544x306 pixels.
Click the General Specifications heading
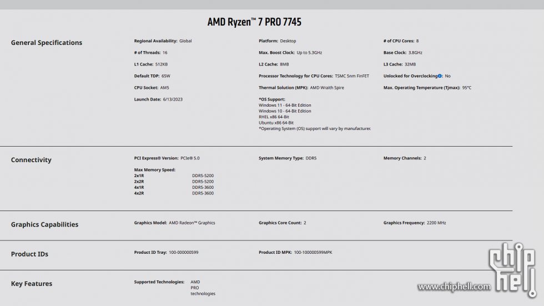point(47,43)
